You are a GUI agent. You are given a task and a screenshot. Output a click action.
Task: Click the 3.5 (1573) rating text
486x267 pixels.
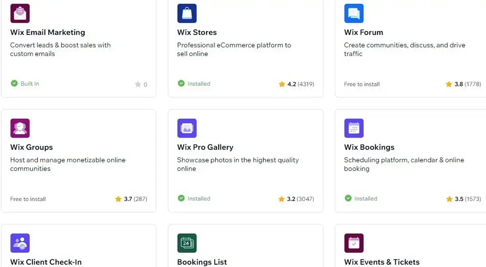468,199
